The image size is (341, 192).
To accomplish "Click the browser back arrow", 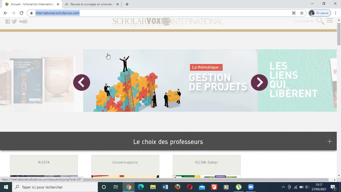I will coord(5,13).
